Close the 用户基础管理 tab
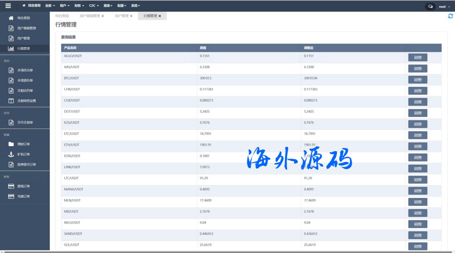455x253 pixels. point(103,16)
